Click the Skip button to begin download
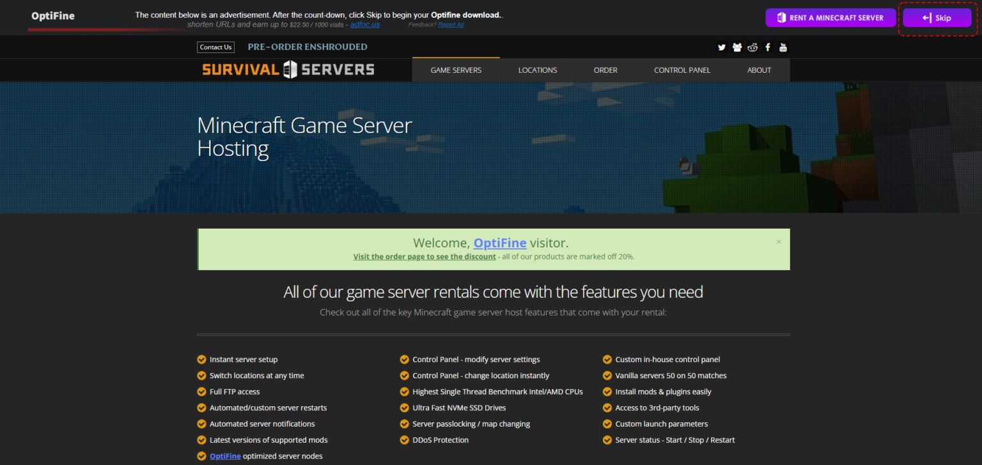Image resolution: width=982 pixels, height=465 pixels. [x=937, y=18]
